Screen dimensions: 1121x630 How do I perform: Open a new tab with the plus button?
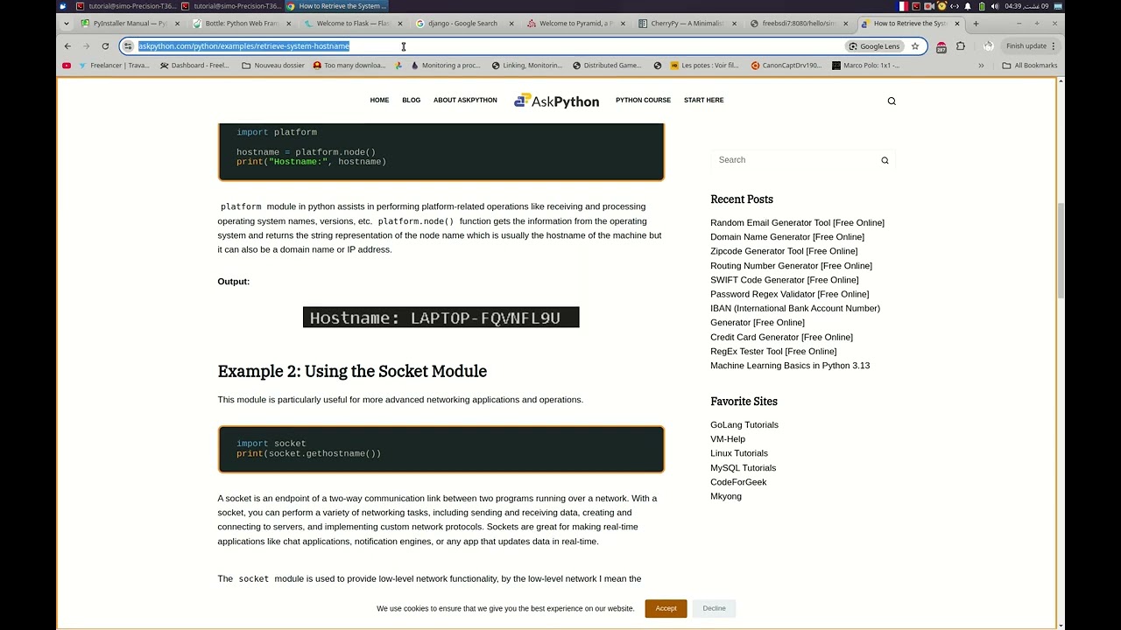pyautogui.click(x=976, y=24)
